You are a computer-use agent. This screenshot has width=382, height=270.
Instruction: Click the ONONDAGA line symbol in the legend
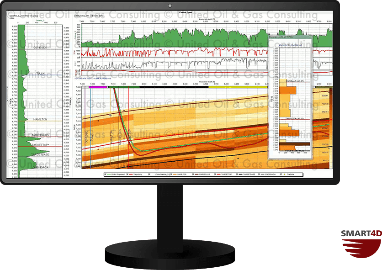tap(262, 175)
